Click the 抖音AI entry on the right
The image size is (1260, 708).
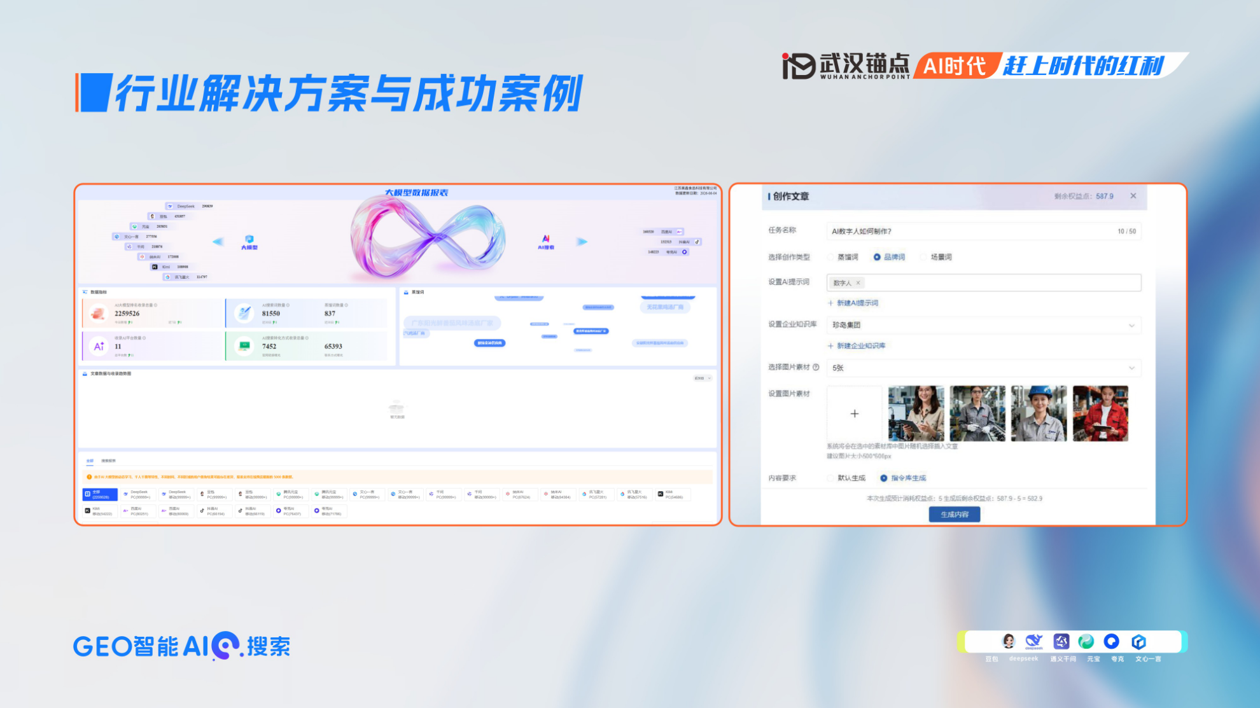[x=680, y=242]
